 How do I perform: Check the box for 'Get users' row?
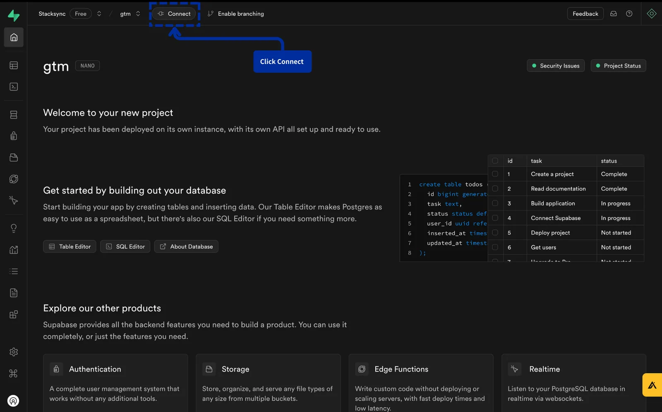495,247
